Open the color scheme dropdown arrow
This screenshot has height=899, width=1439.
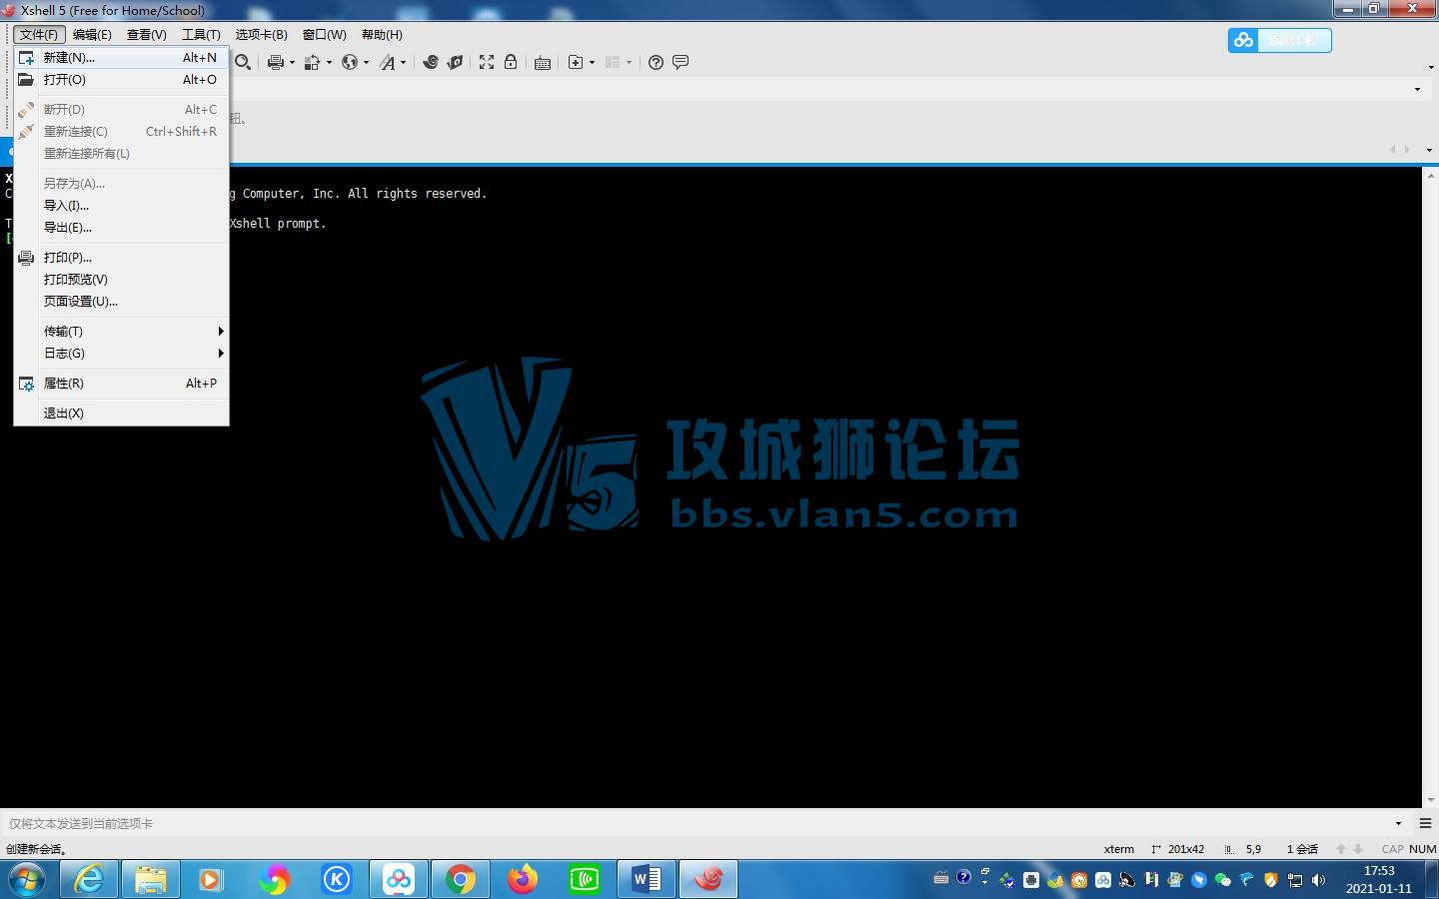(329, 62)
